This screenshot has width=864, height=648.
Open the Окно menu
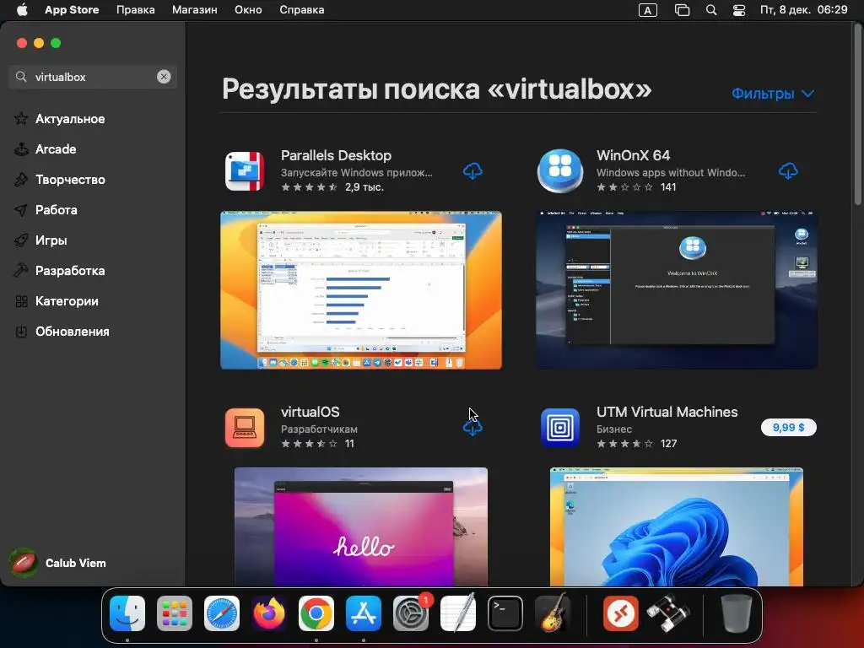[x=248, y=10]
